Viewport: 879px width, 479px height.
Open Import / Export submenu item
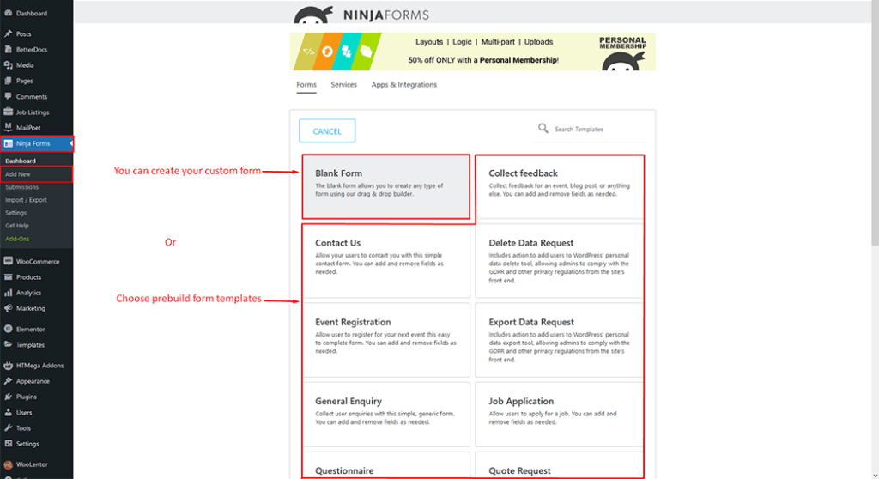(26, 200)
